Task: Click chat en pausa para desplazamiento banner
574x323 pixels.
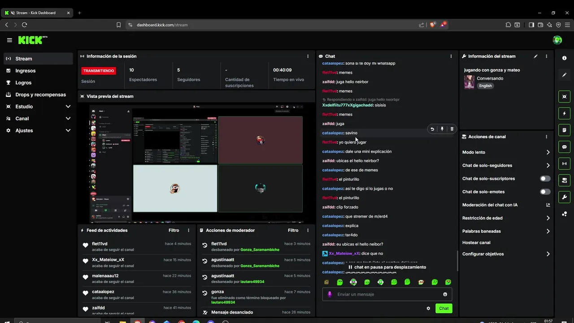Action: click(x=387, y=267)
